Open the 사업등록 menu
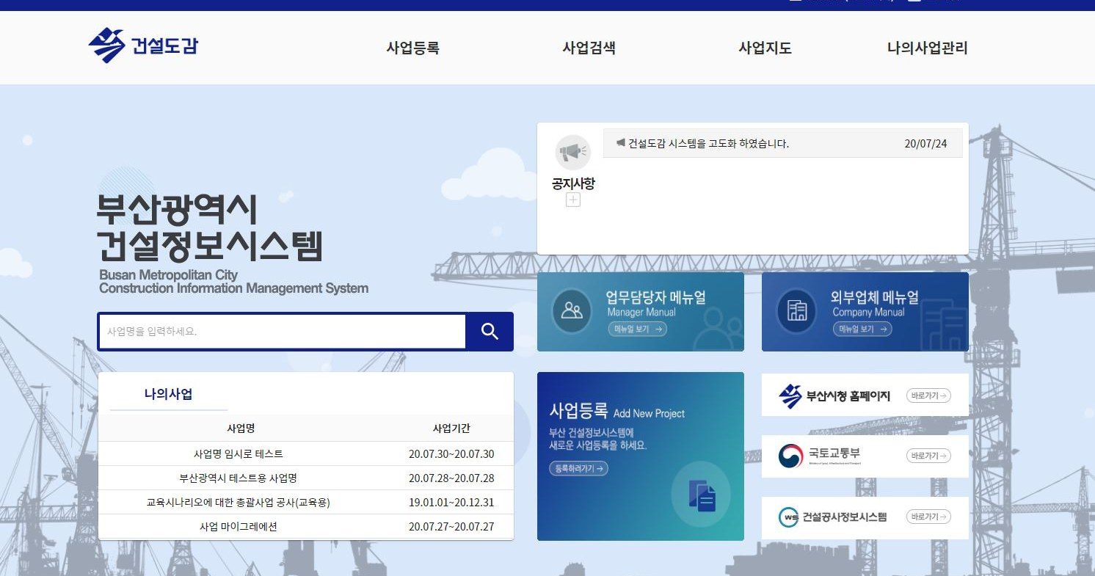The image size is (1095, 576). coord(412,48)
